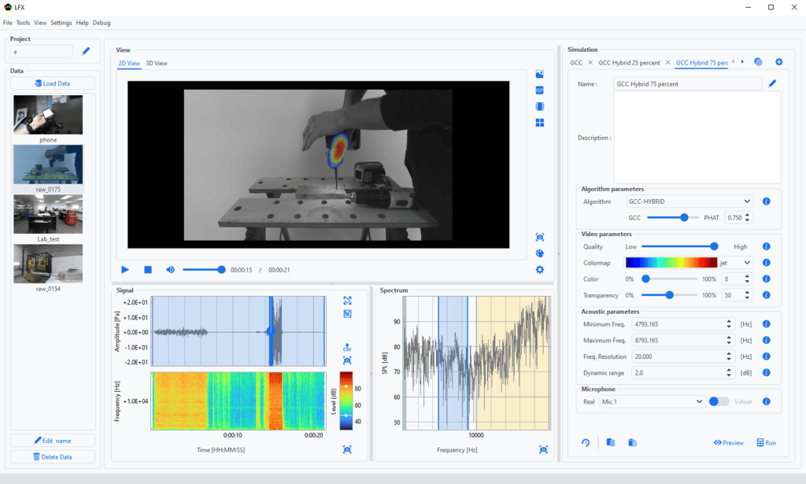Edit the simulation name with the pencil icon
The width and height of the screenshot is (806, 484).
click(x=772, y=83)
